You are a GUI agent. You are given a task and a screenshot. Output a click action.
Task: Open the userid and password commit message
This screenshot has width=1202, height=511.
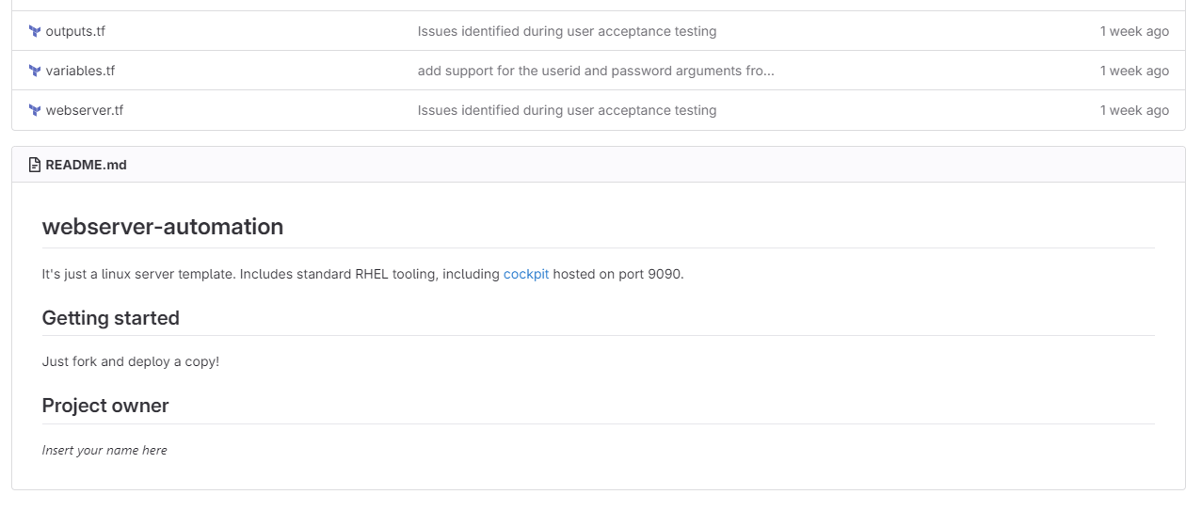tap(596, 71)
